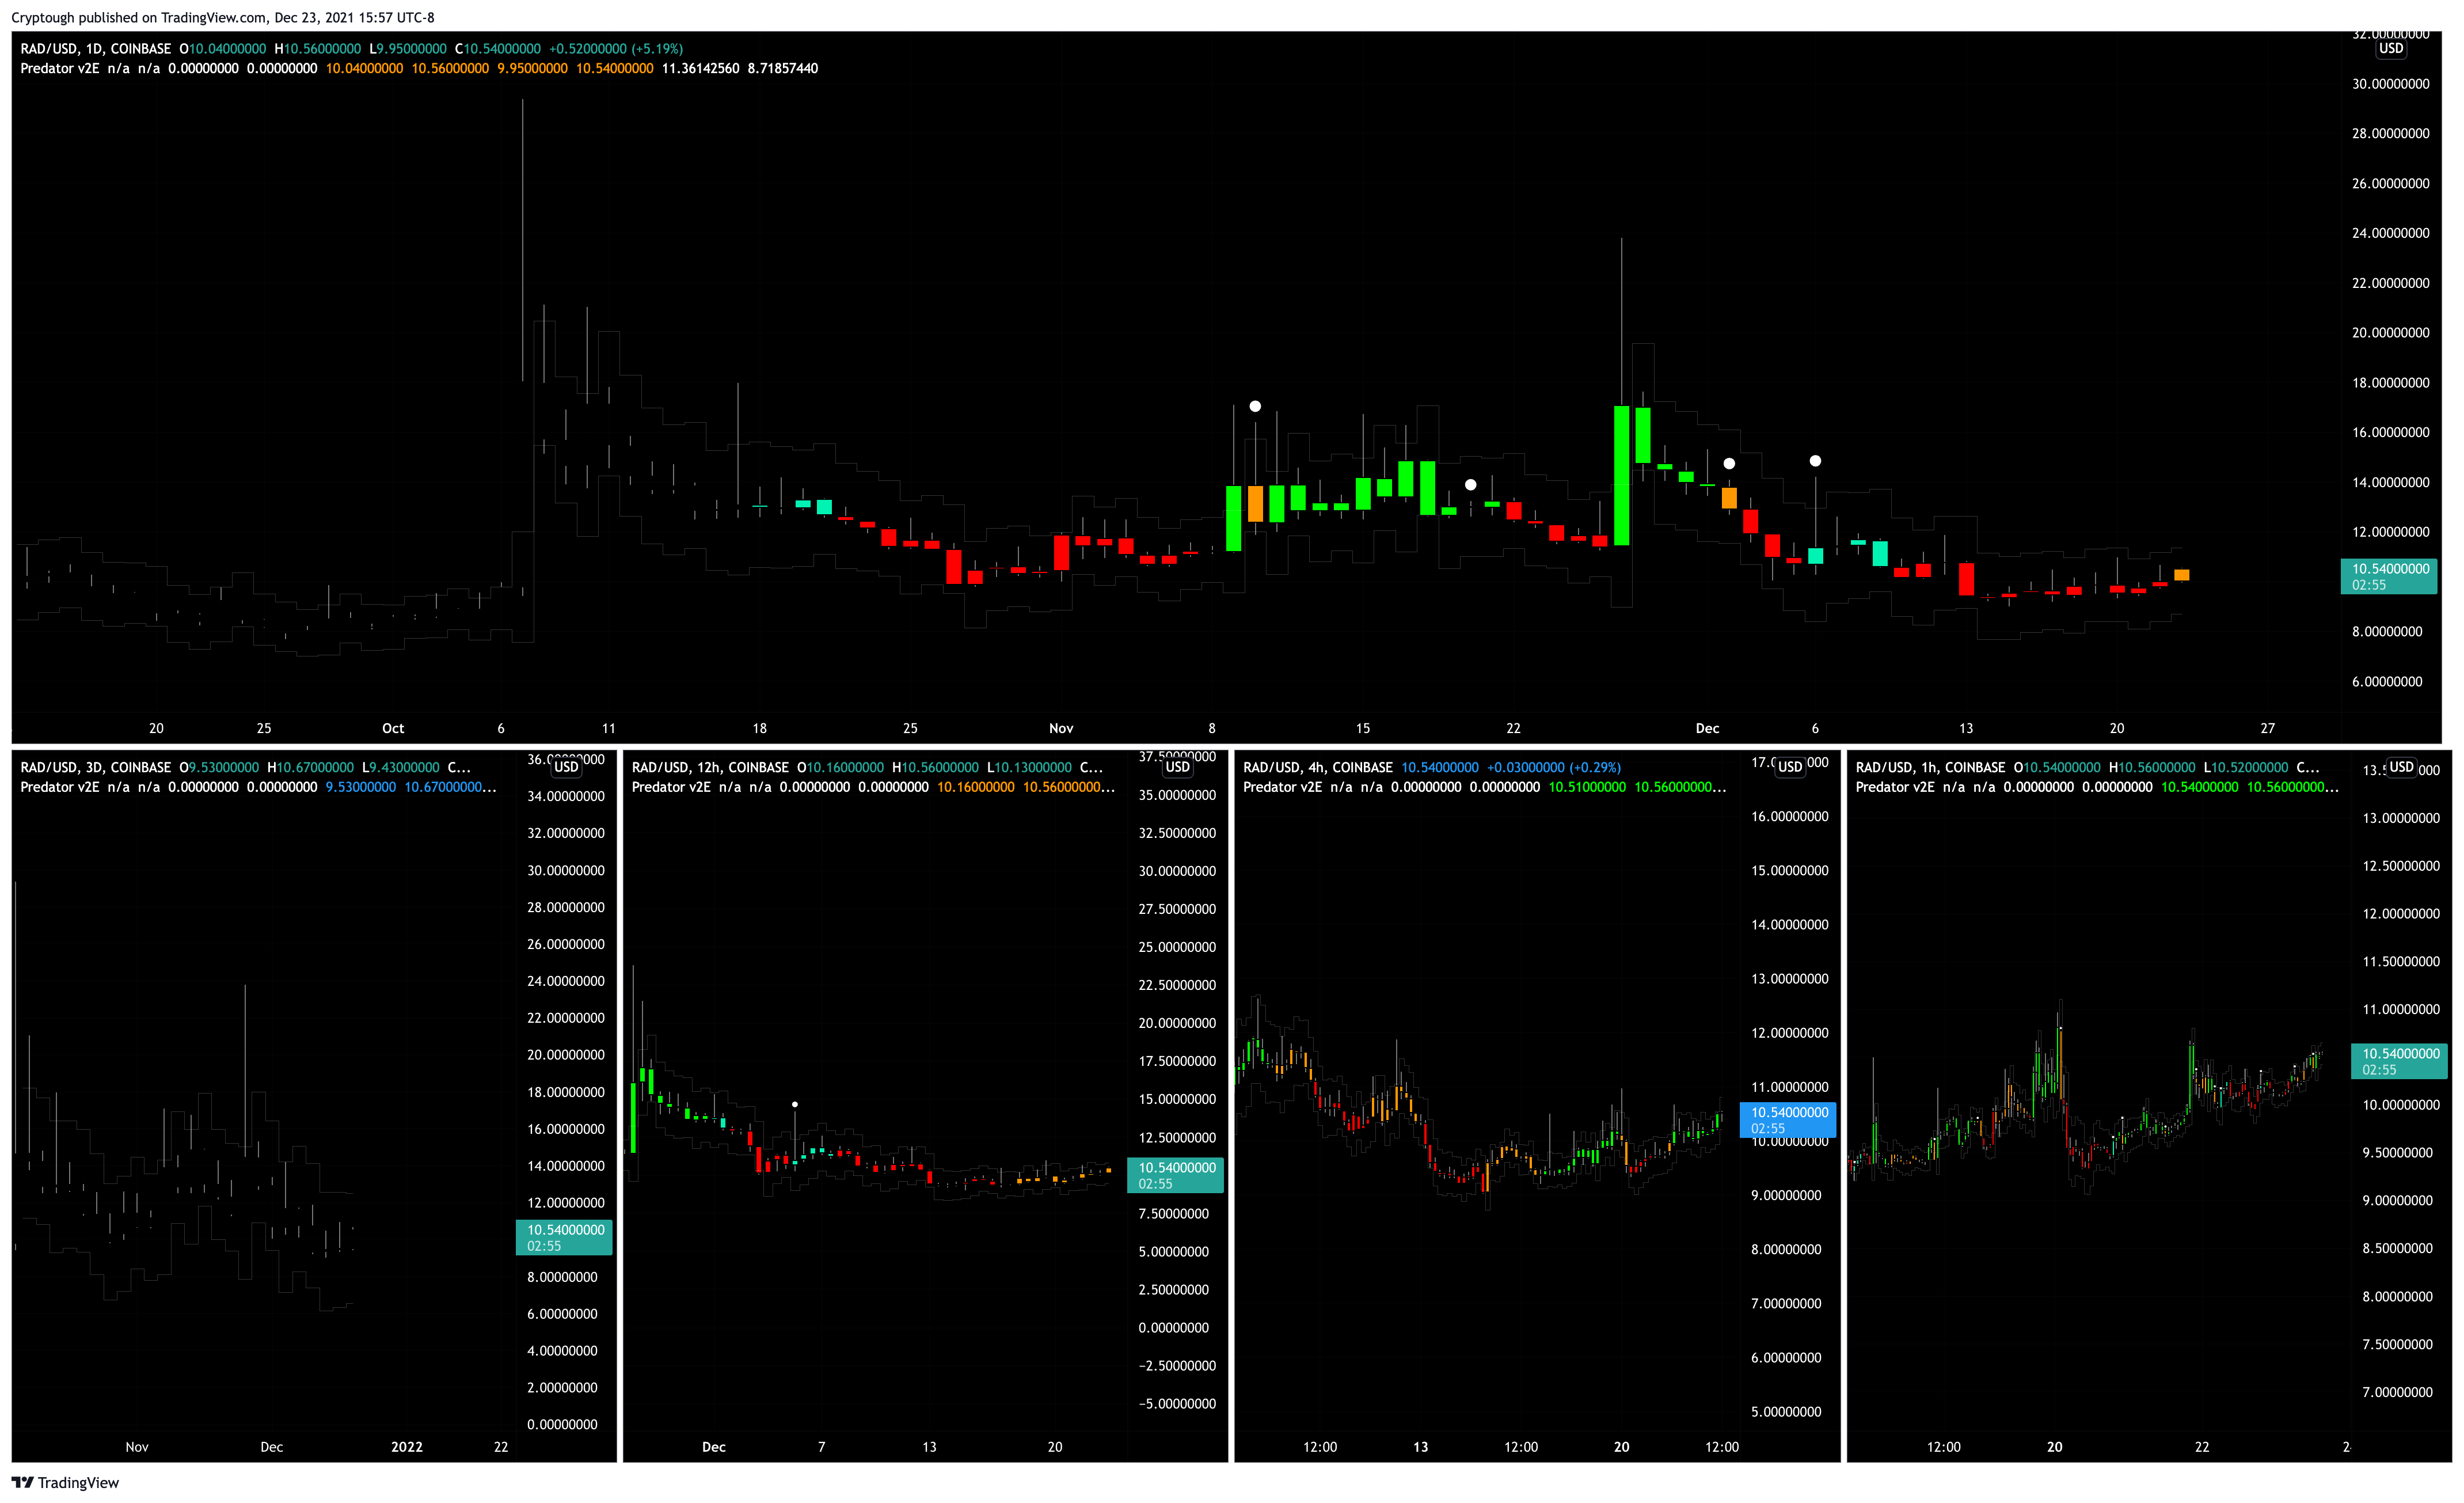Image resolution: width=2464 pixels, height=1503 pixels.
Task: Click the 22 date label on the 1h chart axis
Action: click(x=2202, y=1447)
